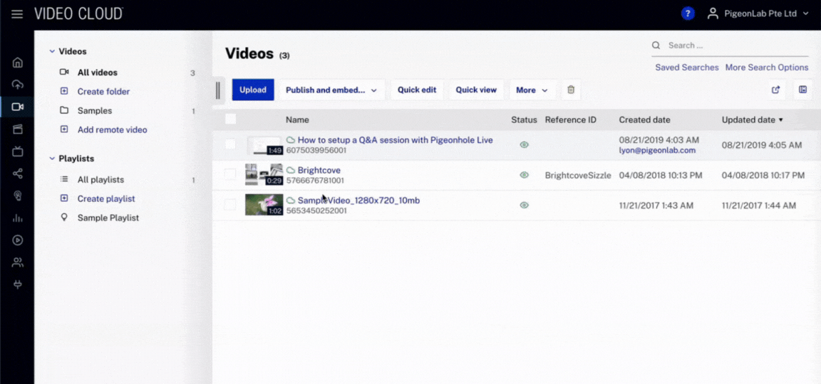Click the Name column header
This screenshot has width=821, height=384.
297,119
